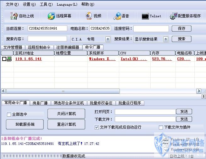Screen dimensions: 206x159
Task: Expand the C.I.A 专用 dropdown
Action: [108, 39]
